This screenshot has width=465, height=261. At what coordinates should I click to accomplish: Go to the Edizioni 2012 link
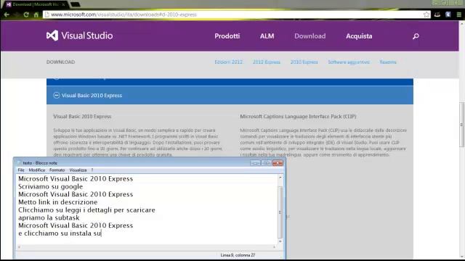coord(228,62)
